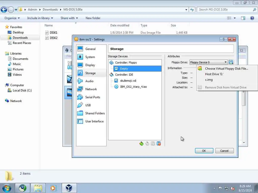Open Network settings category in dialog
Screen dimensions: 258x193
click(91, 89)
